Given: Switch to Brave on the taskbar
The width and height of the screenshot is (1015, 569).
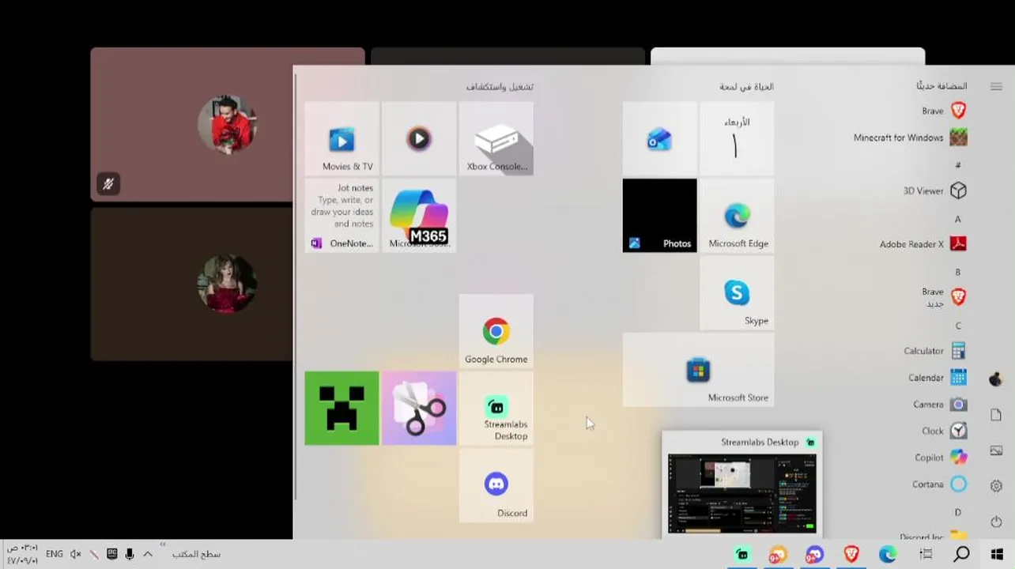Looking at the screenshot, I should (x=851, y=554).
